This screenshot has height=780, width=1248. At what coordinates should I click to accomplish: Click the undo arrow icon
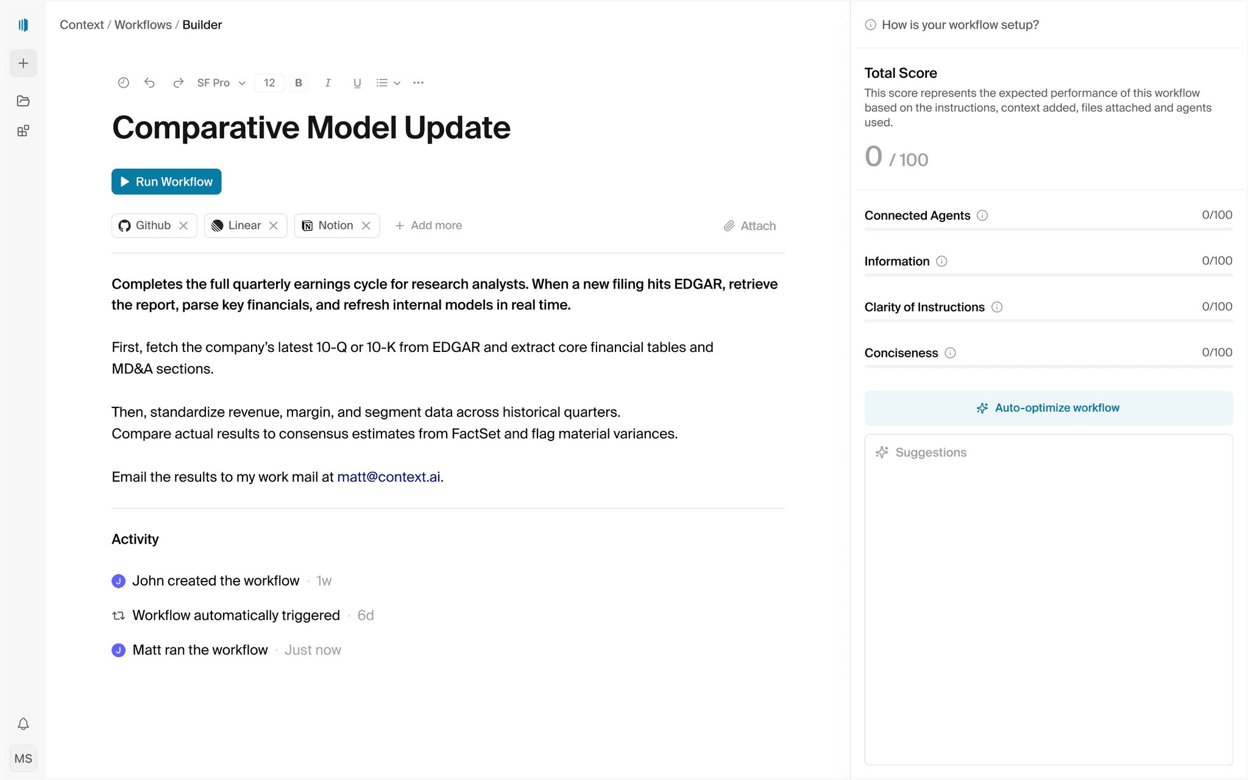point(149,82)
